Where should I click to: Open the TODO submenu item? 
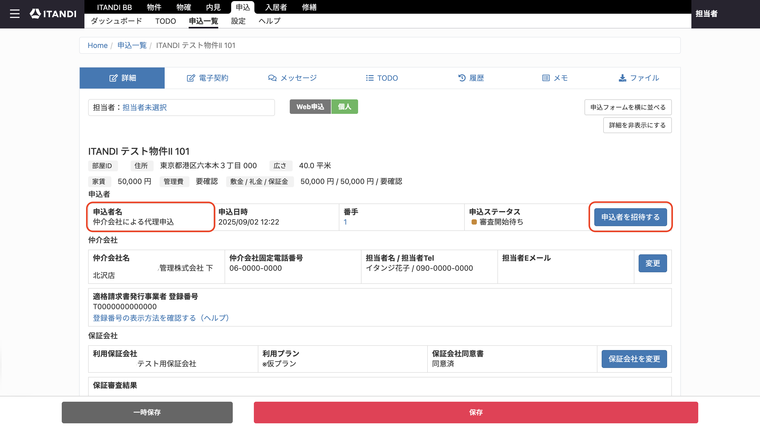(165, 21)
